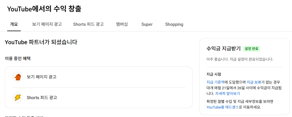Image resolution: width=292 pixels, height=117 pixels.
Task: Click the 수익금 지급받기 card heading
Action: (223, 48)
